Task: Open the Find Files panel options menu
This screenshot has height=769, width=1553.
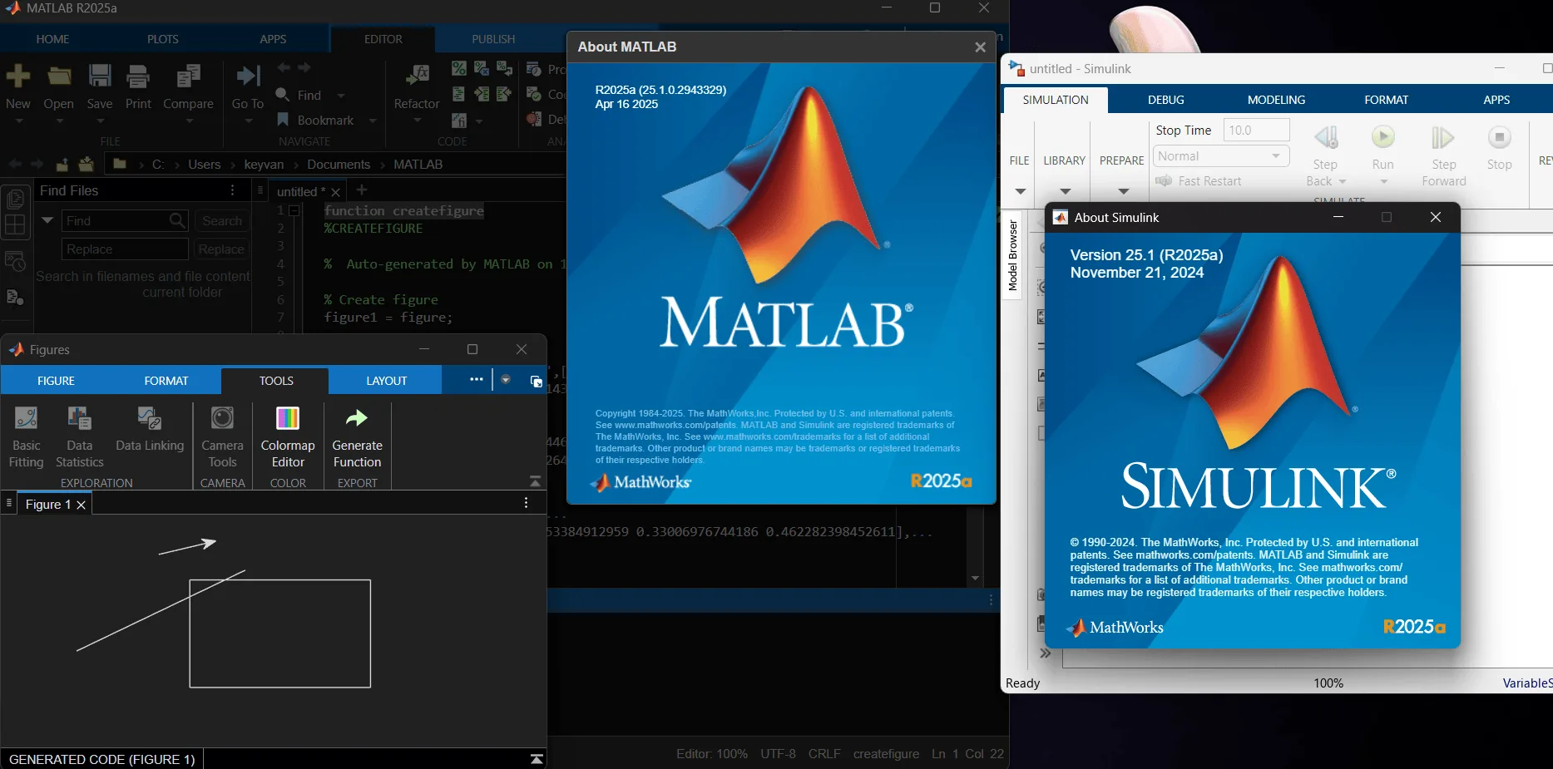Action: [x=232, y=190]
